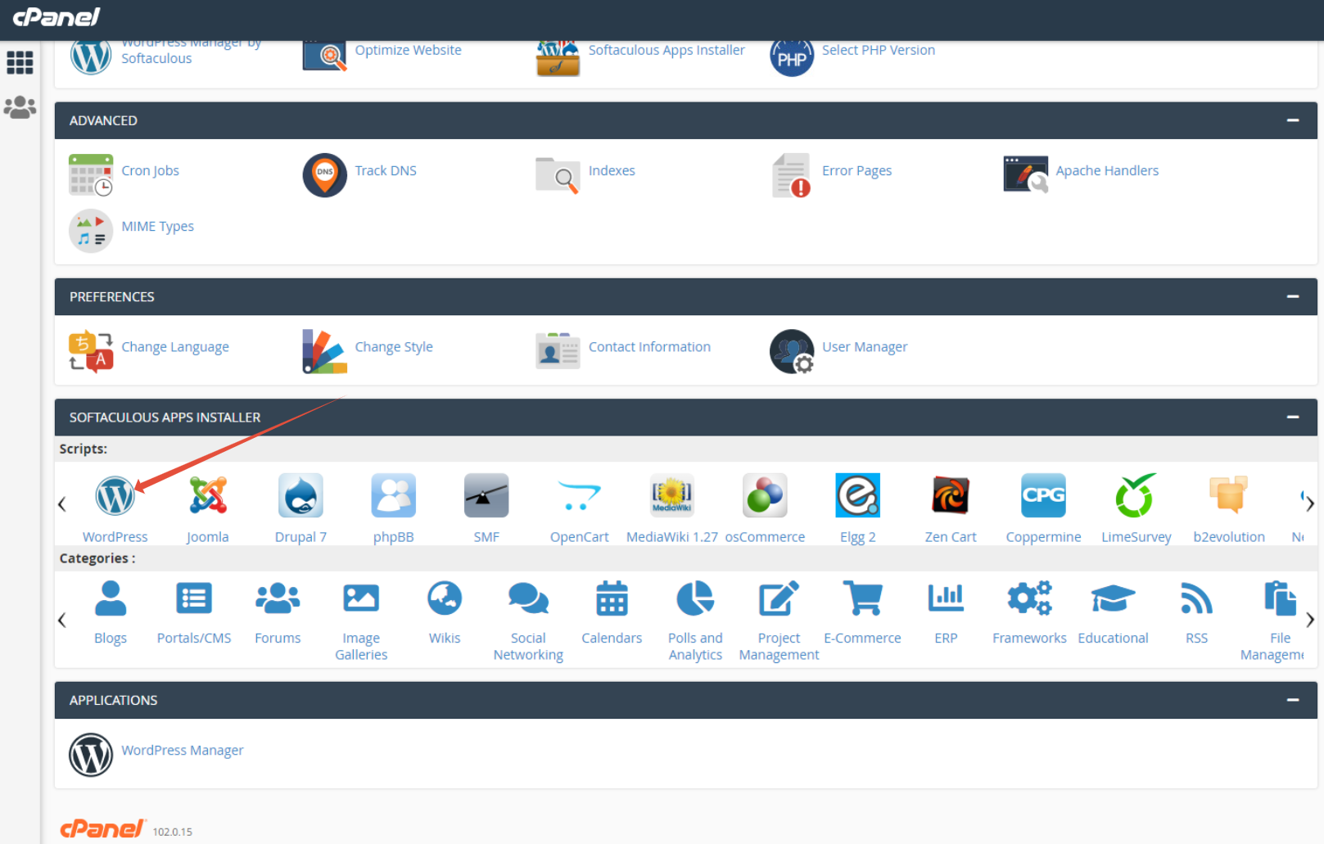Screen dimensions: 1324x844
Task: Open the Blogs category icon
Action: [x=111, y=598]
